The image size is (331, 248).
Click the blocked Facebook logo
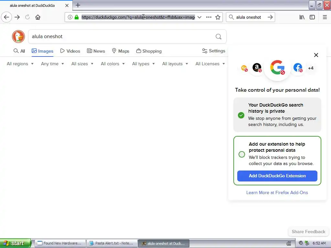tap(298, 68)
